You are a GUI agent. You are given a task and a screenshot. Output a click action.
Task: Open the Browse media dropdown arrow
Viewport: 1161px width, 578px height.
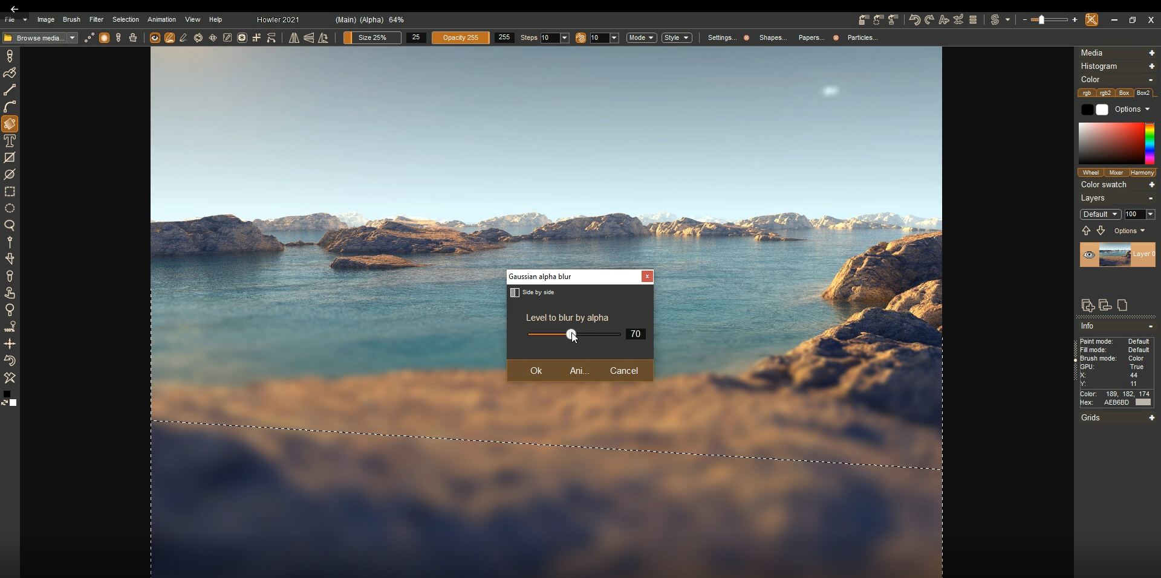pyautogui.click(x=73, y=37)
